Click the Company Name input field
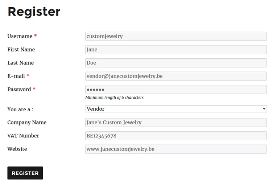This screenshot has width=272, height=186. click(x=176, y=123)
